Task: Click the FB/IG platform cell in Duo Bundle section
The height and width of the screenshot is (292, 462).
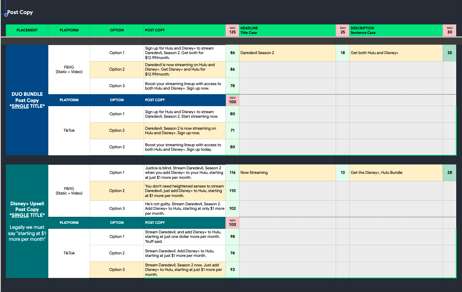Action: coord(69,69)
